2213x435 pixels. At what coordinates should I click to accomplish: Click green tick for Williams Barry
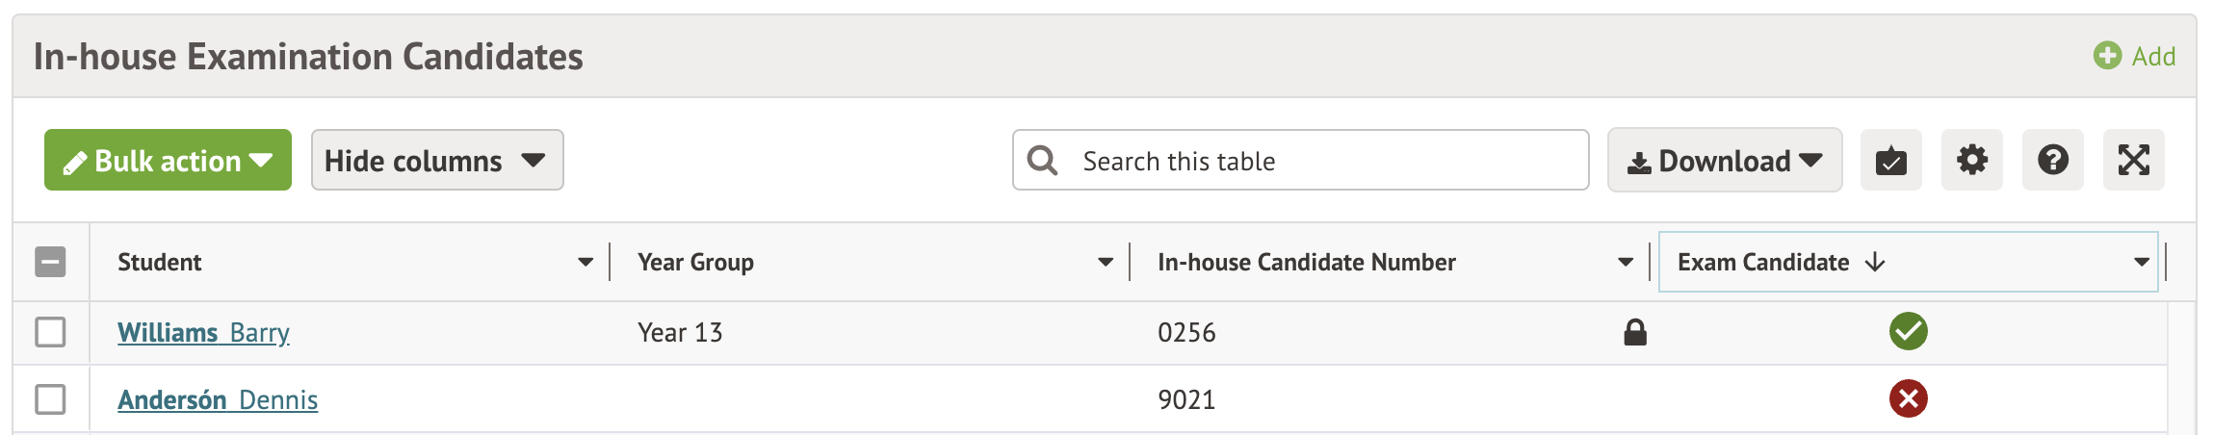click(x=1908, y=332)
